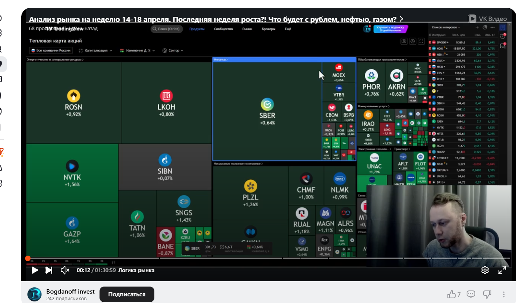Open the alerts clock icon
The height and width of the screenshot is (303, 516).
point(503,36)
